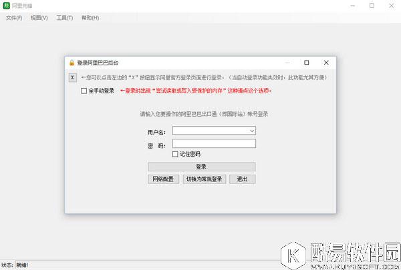
Task: Click the 退出 button
Action: point(242,179)
